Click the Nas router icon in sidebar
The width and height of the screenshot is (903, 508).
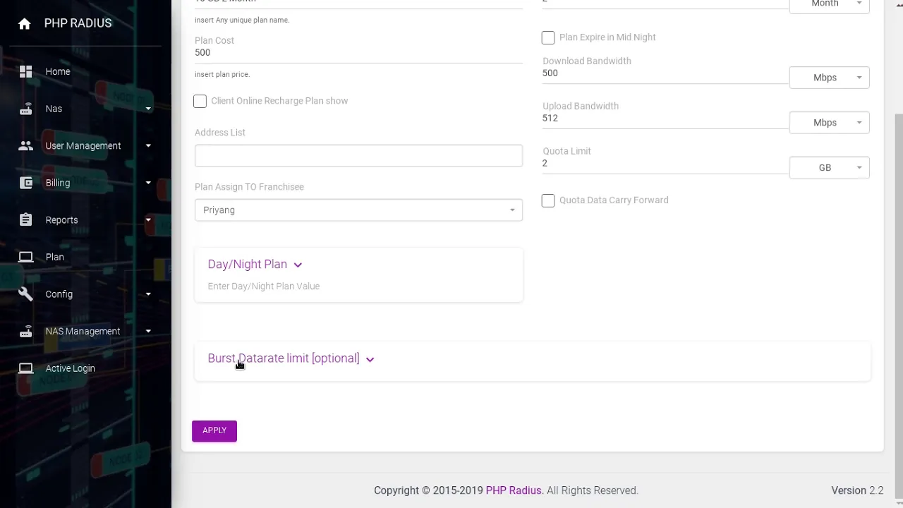26,109
